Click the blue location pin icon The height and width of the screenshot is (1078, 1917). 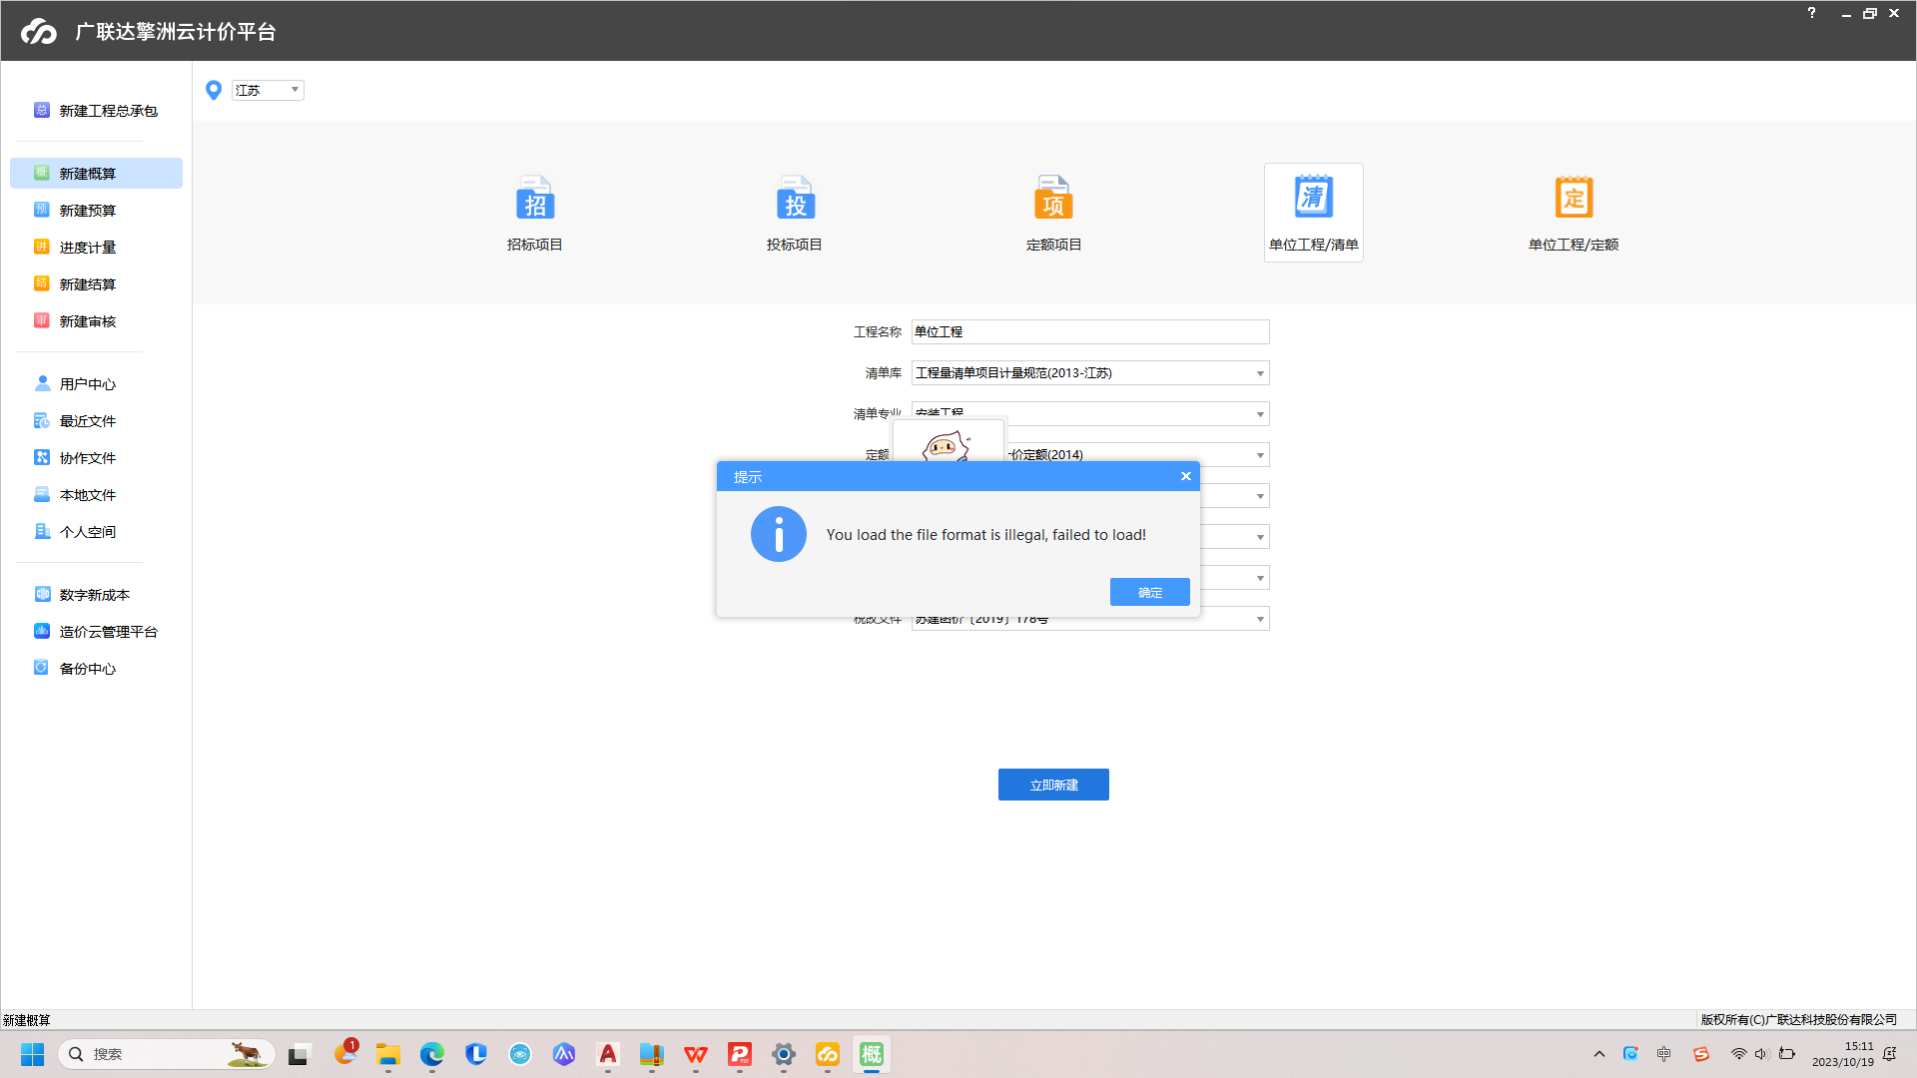point(214,90)
